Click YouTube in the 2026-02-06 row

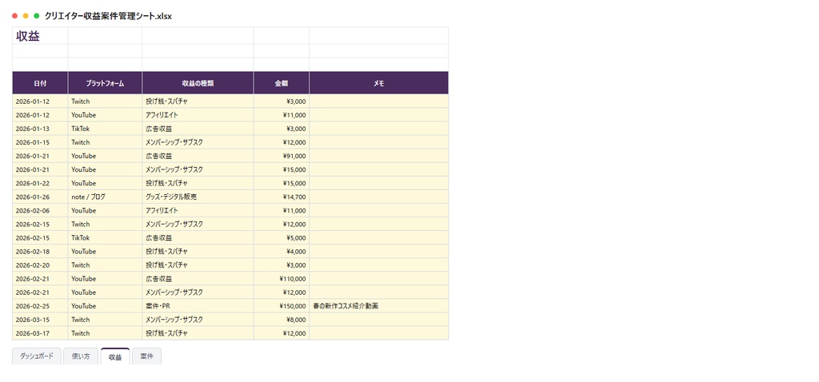(105, 210)
